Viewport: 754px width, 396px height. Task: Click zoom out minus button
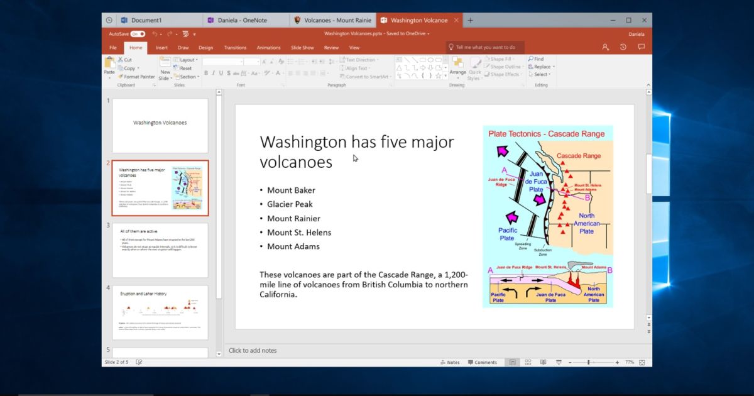pyautogui.click(x=571, y=363)
